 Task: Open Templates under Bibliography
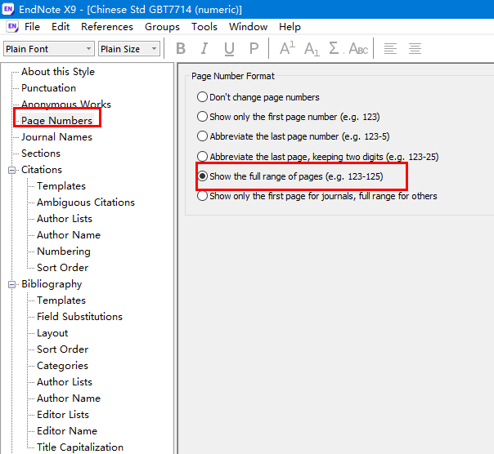[x=61, y=300]
